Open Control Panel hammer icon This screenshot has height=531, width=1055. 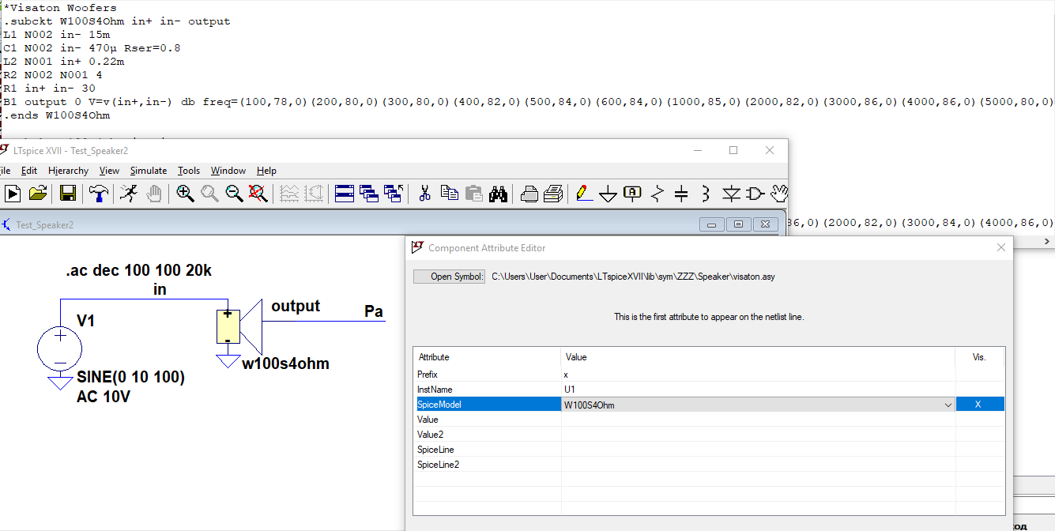click(x=98, y=193)
